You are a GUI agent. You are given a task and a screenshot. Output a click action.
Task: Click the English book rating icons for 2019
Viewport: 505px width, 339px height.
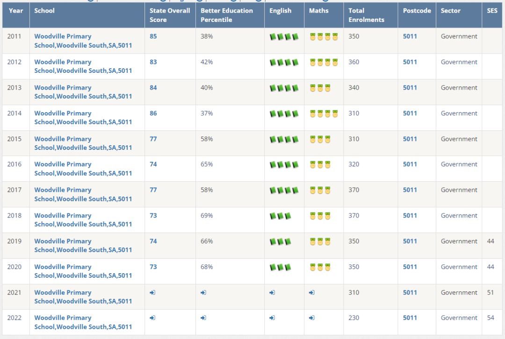(x=280, y=241)
